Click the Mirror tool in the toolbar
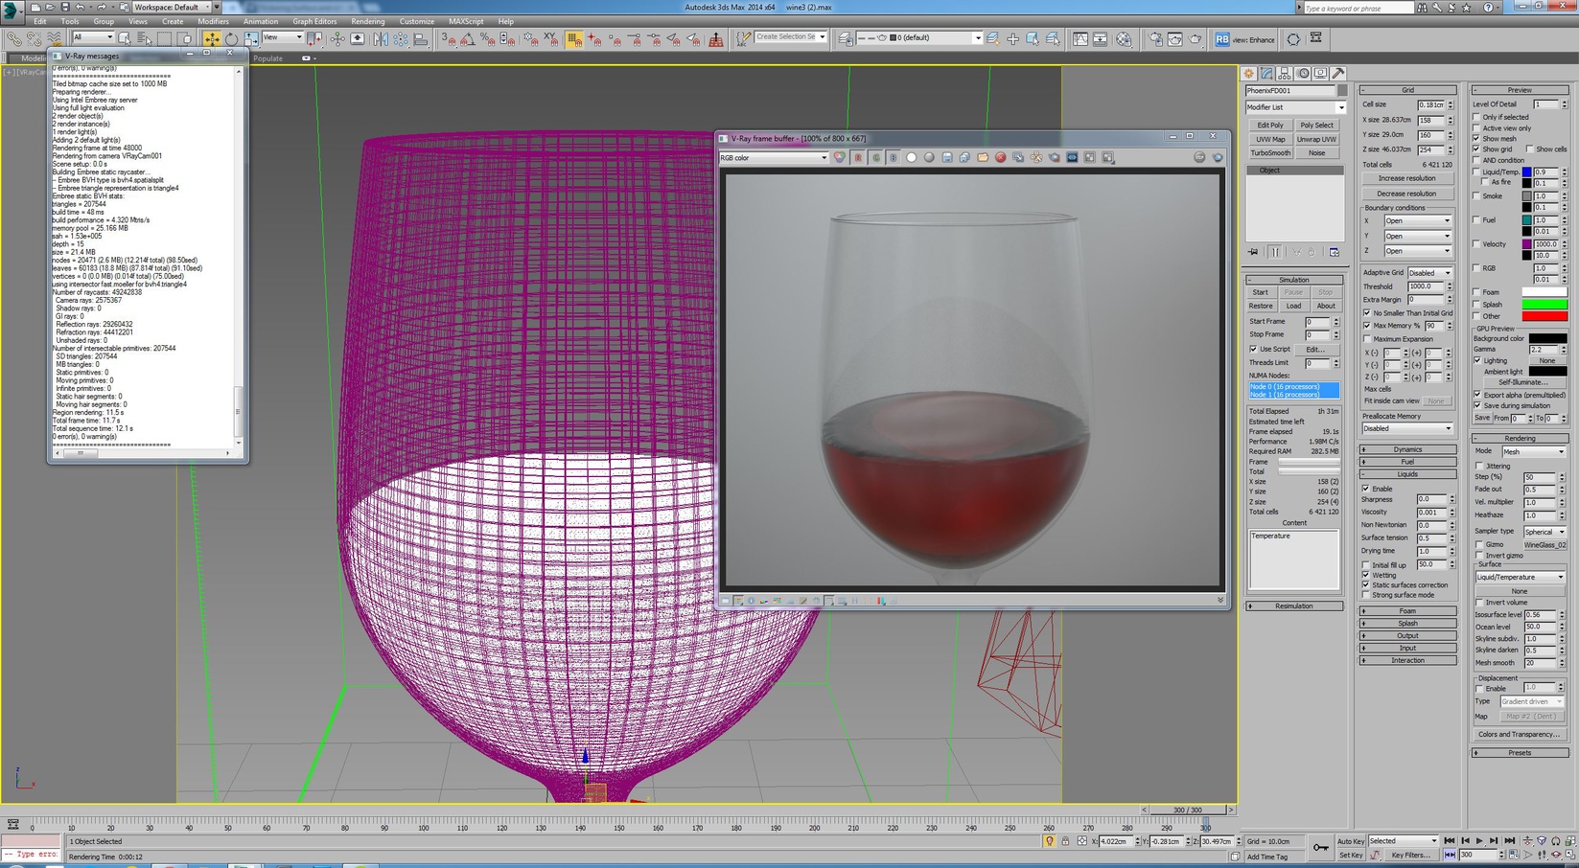Screen dimensions: 1579x868 [381, 39]
